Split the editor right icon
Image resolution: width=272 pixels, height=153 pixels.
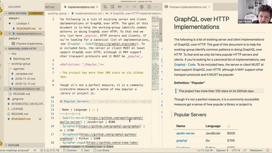[x=149, y=7]
